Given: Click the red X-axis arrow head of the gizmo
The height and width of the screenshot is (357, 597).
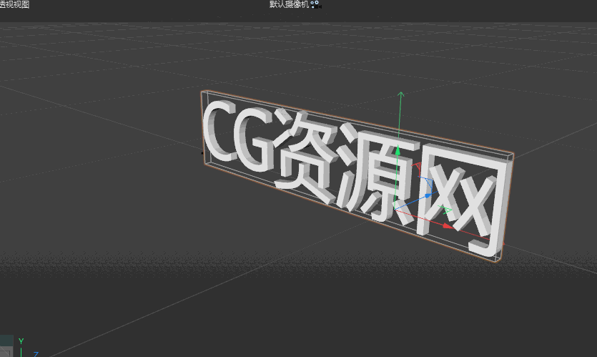Looking at the screenshot, I should 447,226.
